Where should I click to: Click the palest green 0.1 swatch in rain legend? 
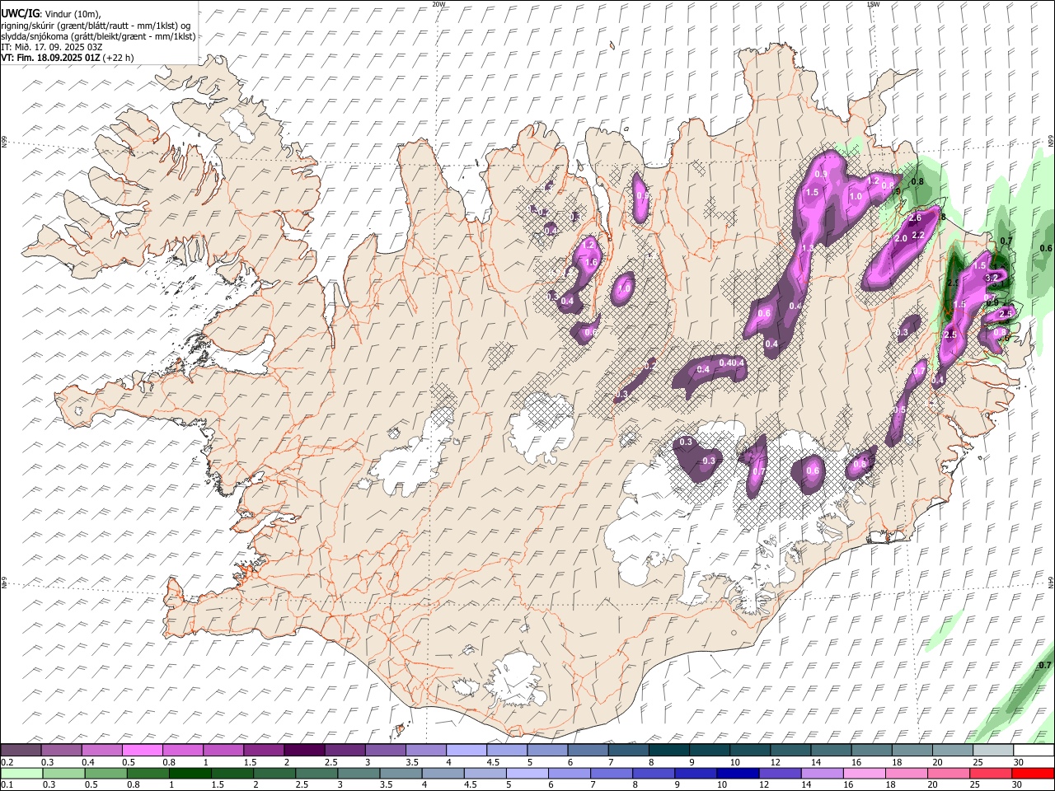click(x=22, y=773)
